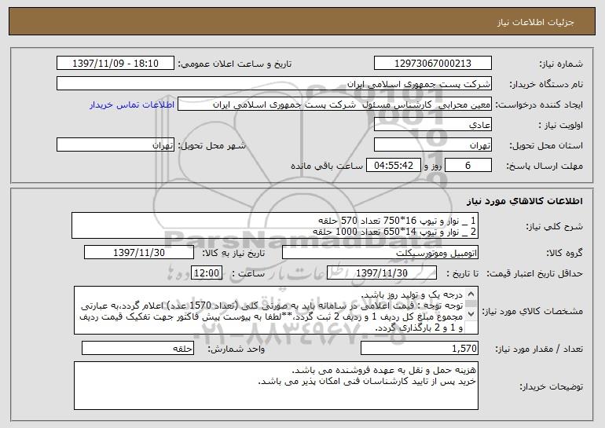The width and height of the screenshot is (605, 428).
Task: Click the unit of measure field حلقه
Action: [x=137, y=348]
